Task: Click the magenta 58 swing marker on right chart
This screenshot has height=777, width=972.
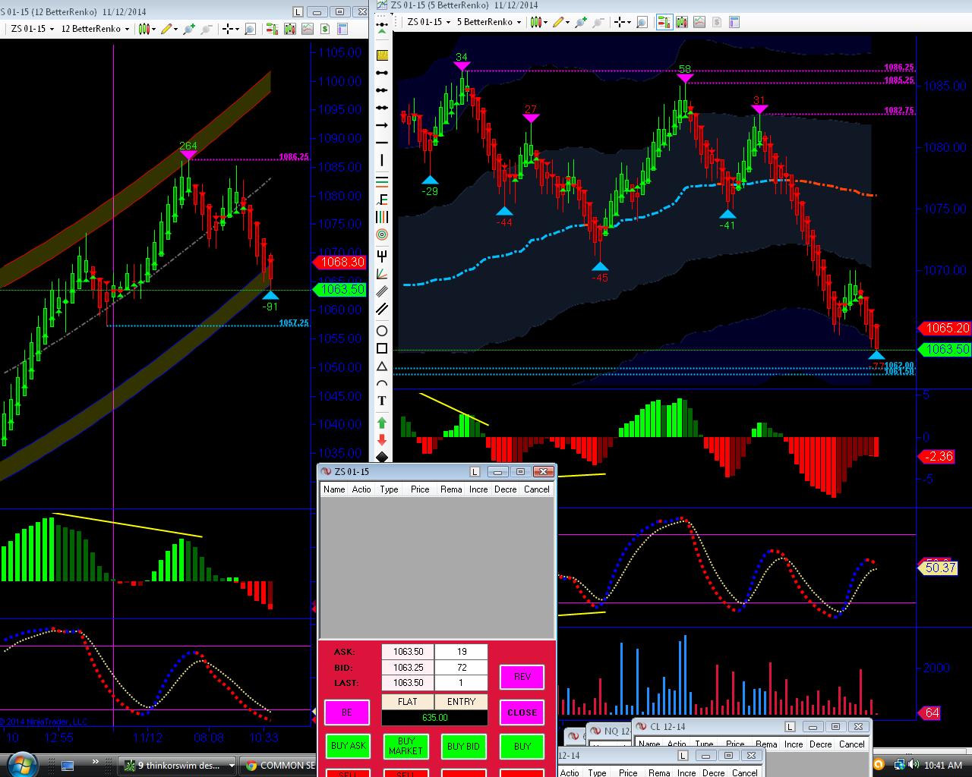Action: (x=685, y=78)
